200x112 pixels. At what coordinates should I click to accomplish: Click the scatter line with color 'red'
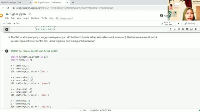tap(29, 72)
